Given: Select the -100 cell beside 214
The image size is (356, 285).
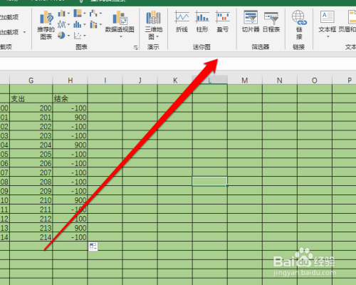Looking at the screenshot, I should 70,237.
